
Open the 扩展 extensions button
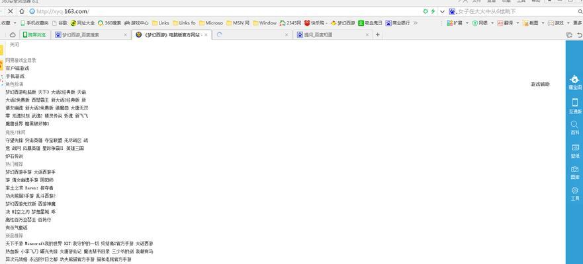click(455, 23)
